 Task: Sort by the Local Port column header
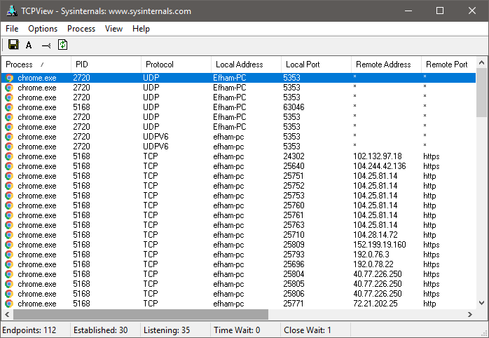tap(316, 65)
